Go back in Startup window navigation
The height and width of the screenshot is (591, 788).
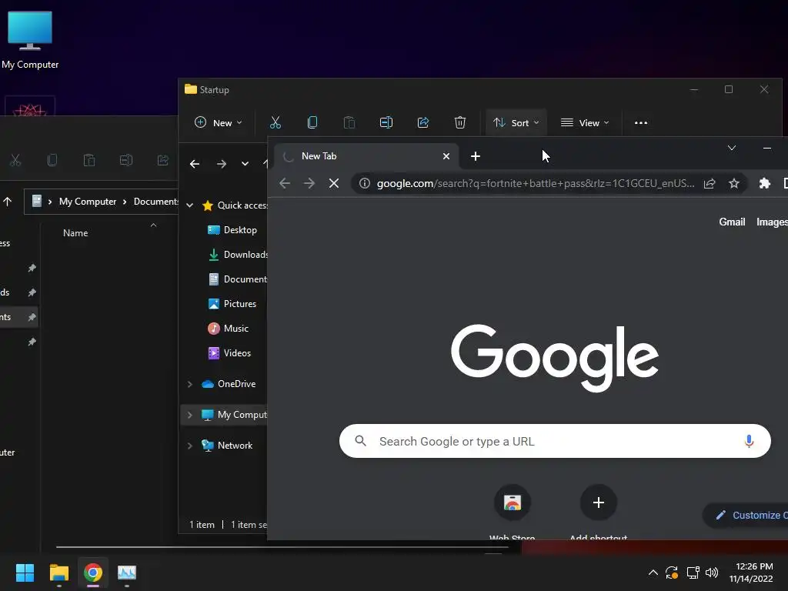click(x=195, y=164)
